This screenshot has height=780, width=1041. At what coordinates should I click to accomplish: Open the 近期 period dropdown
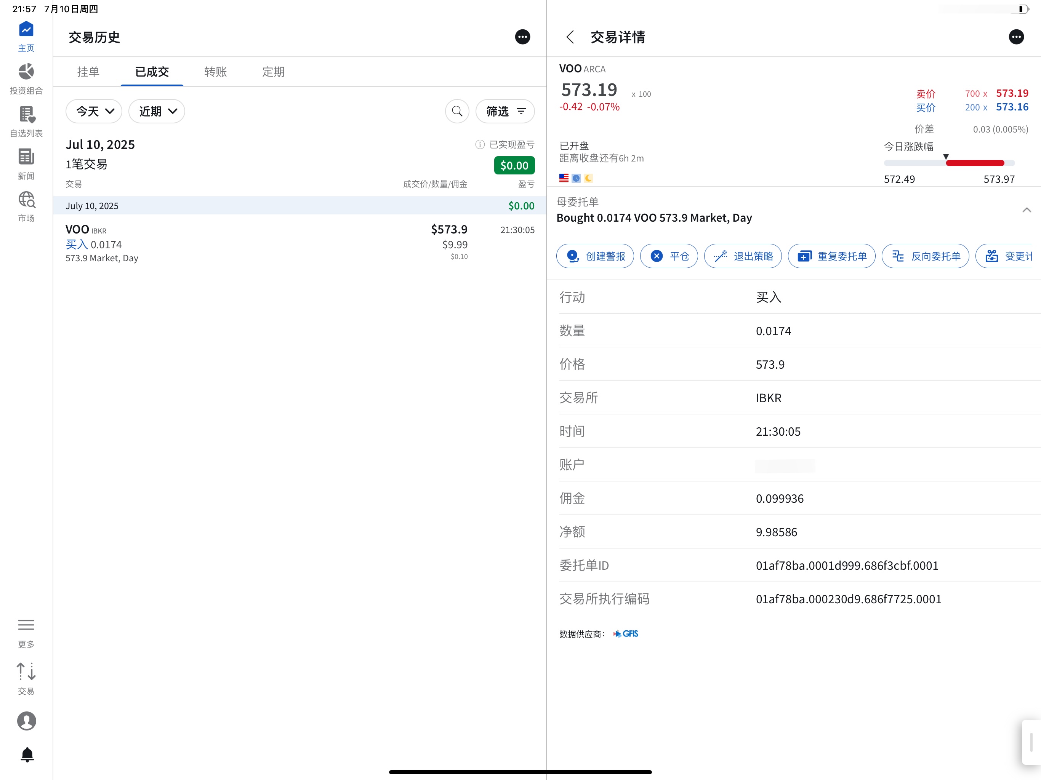point(157,111)
